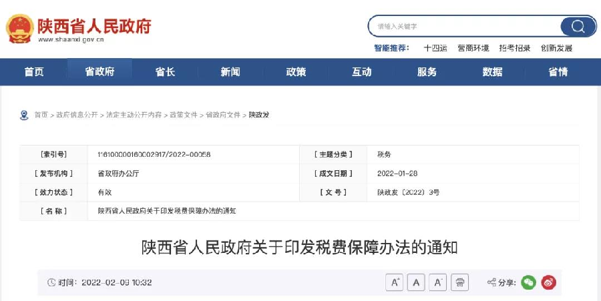Go to 省政府文件 breadcrumb link

(223, 115)
